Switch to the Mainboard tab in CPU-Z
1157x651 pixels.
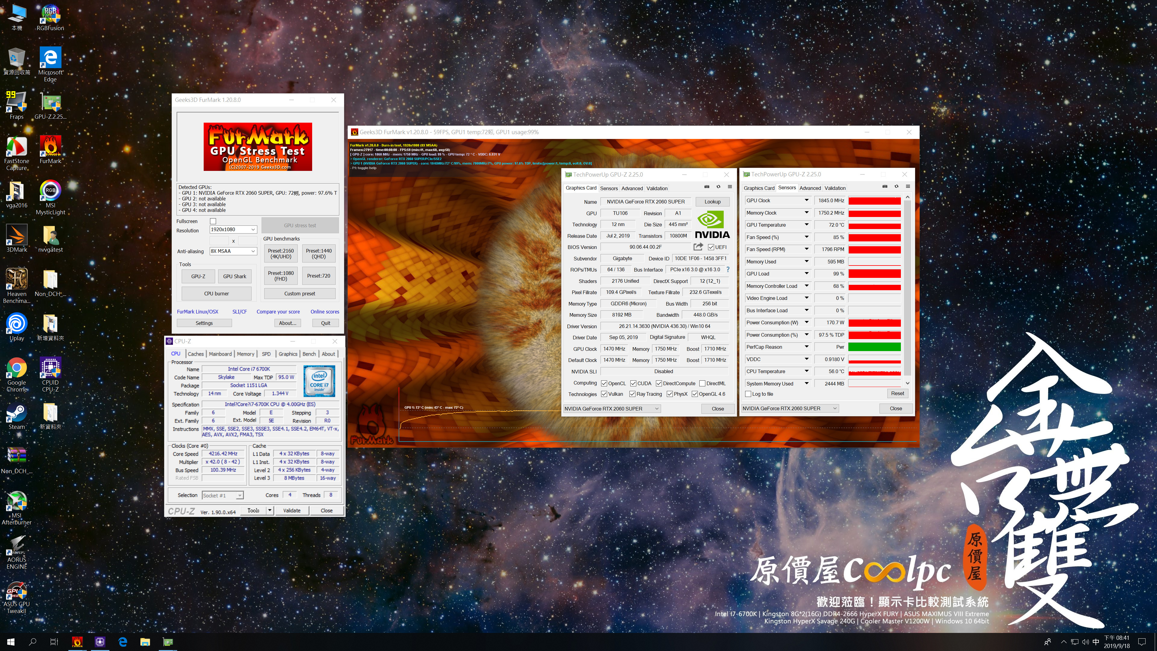(x=220, y=354)
